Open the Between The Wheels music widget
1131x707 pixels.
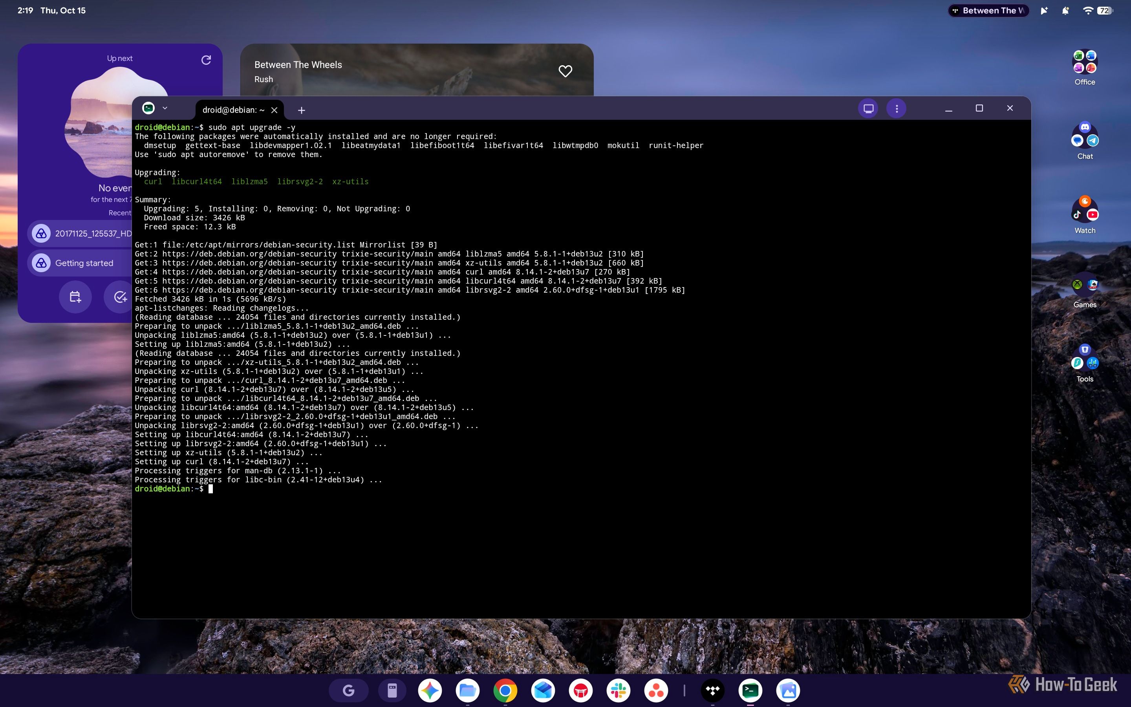[x=416, y=70]
